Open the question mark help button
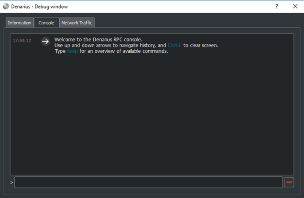Screen dimensions: 304x198 tap(276, 6)
